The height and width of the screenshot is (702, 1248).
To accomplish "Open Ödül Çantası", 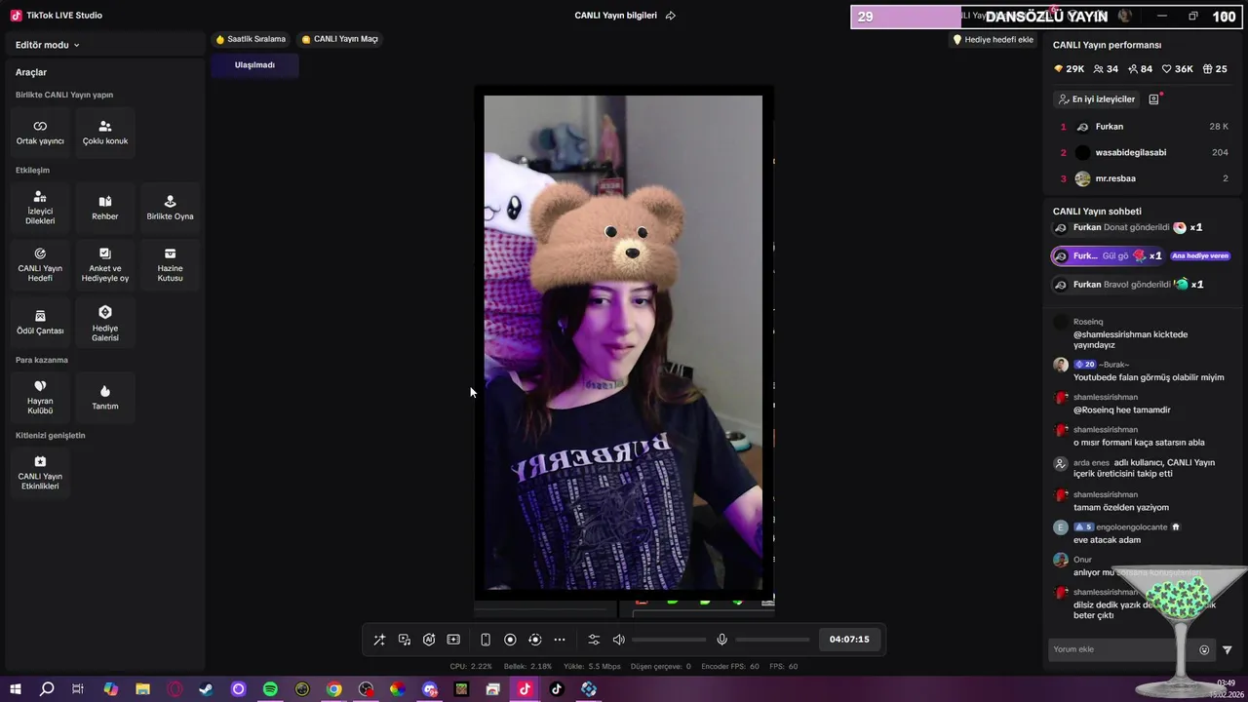I will tap(40, 323).
